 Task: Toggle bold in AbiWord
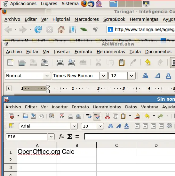(145, 76)
